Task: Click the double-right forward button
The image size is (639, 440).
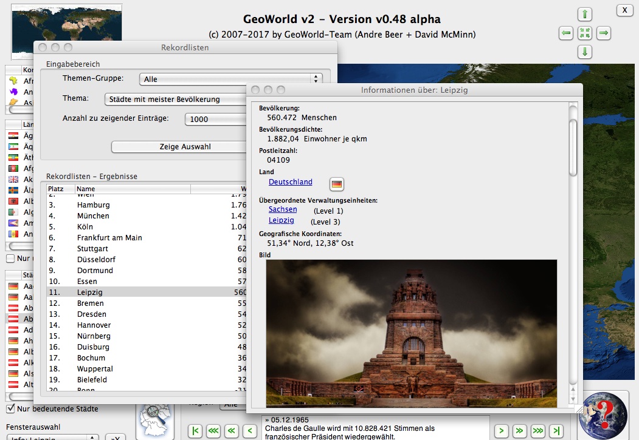Action: coord(520,431)
